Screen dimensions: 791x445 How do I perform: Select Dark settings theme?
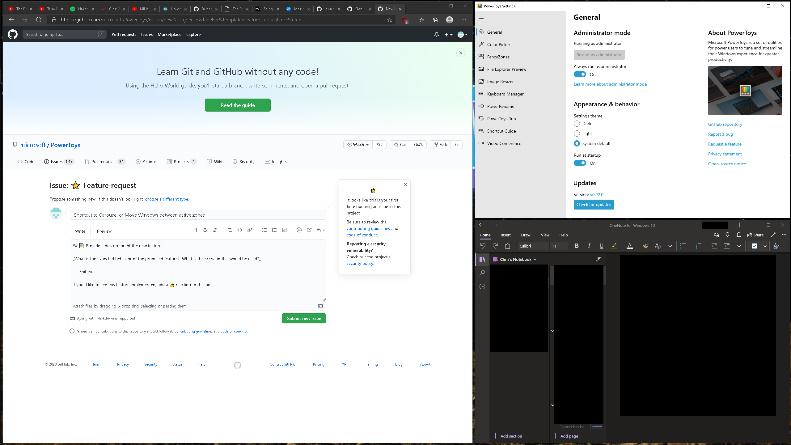click(x=577, y=124)
